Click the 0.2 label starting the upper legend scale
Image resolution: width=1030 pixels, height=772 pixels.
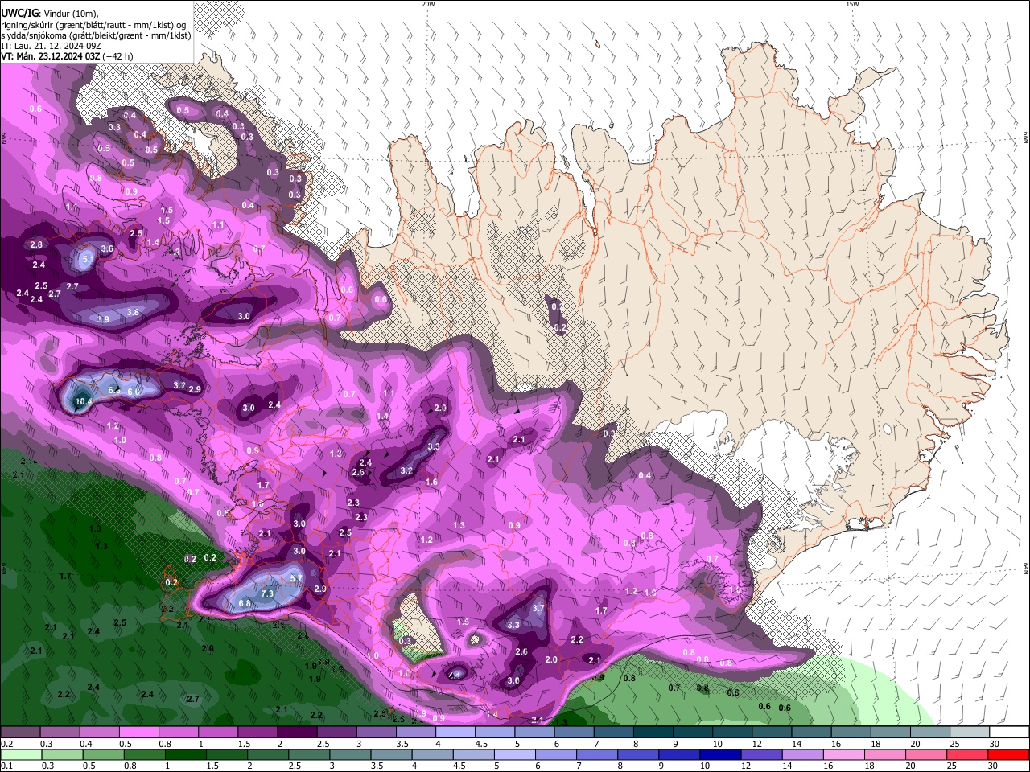pos(6,744)
